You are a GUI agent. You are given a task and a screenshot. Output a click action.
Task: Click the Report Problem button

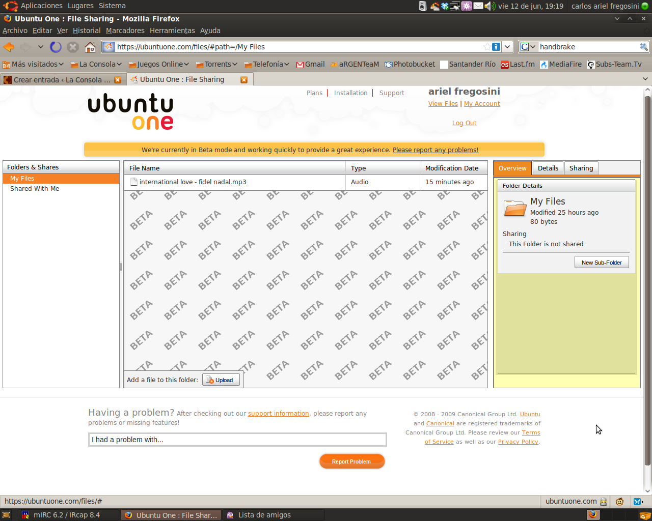(352, 461)
